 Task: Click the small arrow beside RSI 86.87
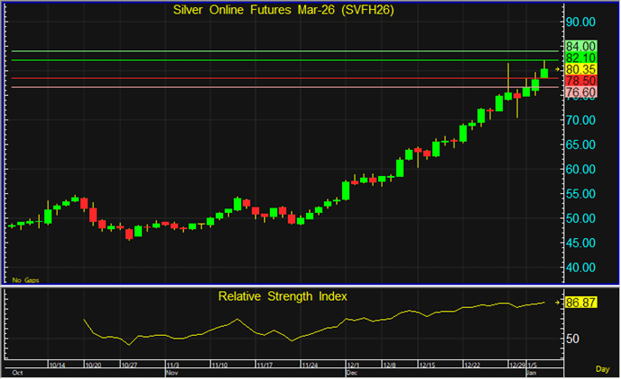557,304
